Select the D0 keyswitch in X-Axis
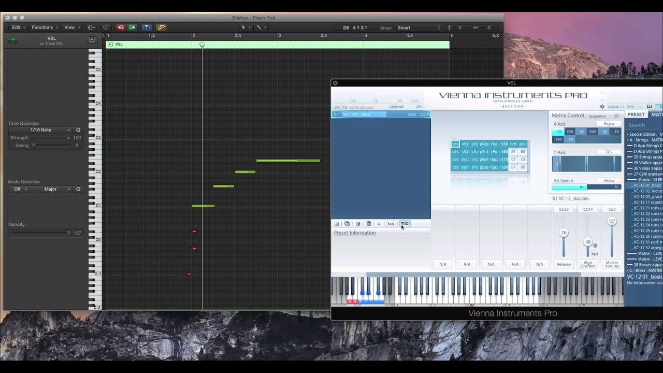The height and width of the screenshot is (373, 663). tap(582, 132)
